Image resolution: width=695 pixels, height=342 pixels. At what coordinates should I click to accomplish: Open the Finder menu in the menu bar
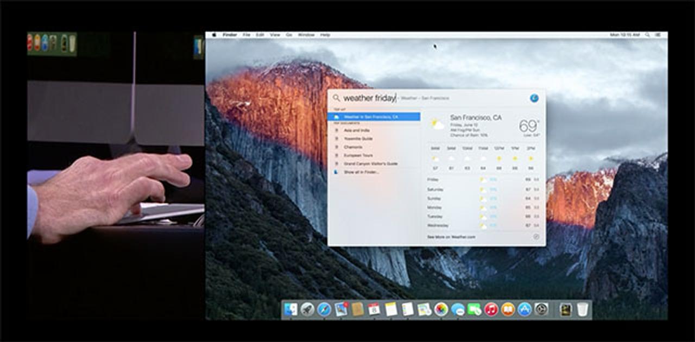tap(229, 34)
